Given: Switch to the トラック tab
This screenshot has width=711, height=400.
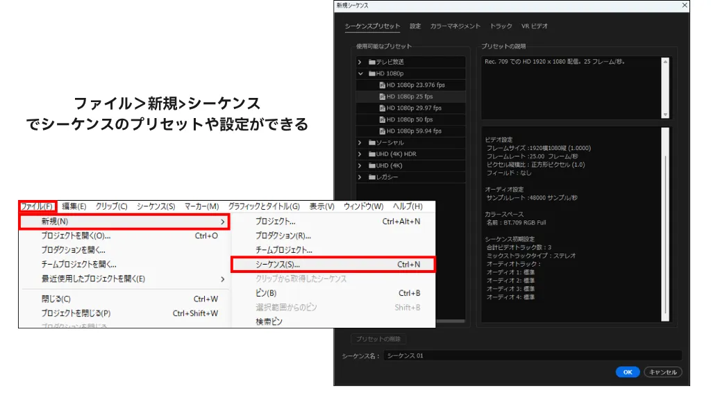Looking at the screenshot, I should 501,26.
